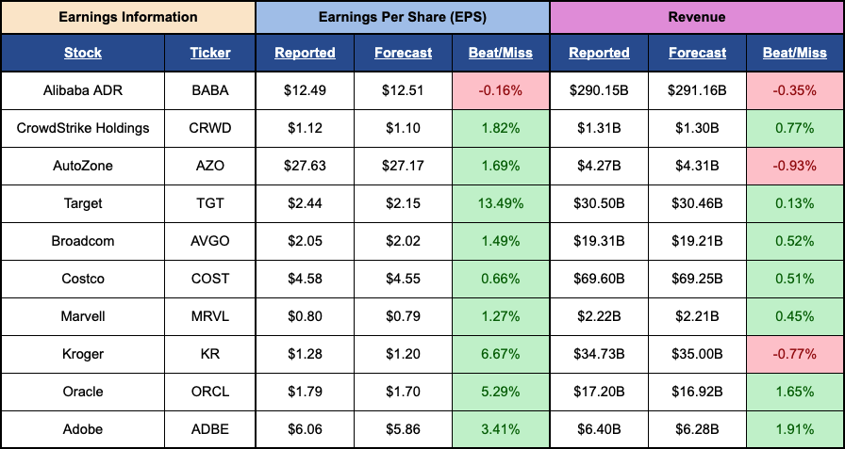Viewport: 845px width, 449px height.
Task: Select the Earnings Per Share (EPS) group header
Action: (x=403, y=17)
